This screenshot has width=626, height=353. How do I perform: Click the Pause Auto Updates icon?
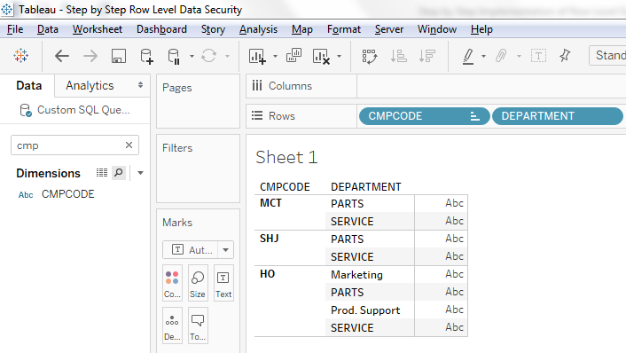click(x=174, y=56)
